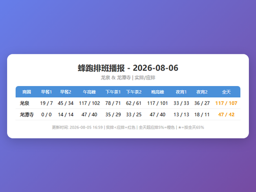
Task: Click the subtitle '龙泉 & 龙潭寺 | 实排/应排'
Action: click(128, 78)
